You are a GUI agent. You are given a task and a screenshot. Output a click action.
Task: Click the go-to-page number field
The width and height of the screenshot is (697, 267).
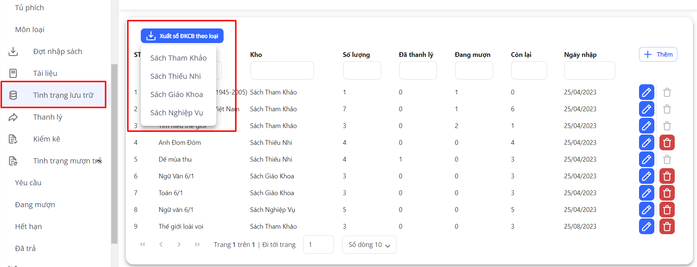tap(318, 244)
